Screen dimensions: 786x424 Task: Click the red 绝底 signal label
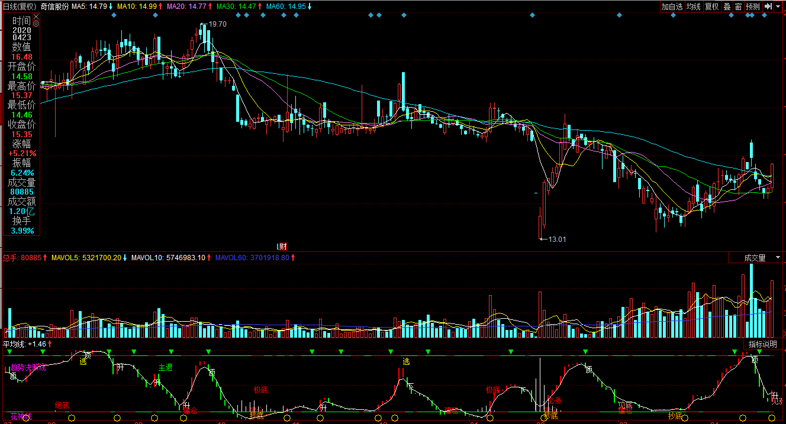[x=62, y=406]
